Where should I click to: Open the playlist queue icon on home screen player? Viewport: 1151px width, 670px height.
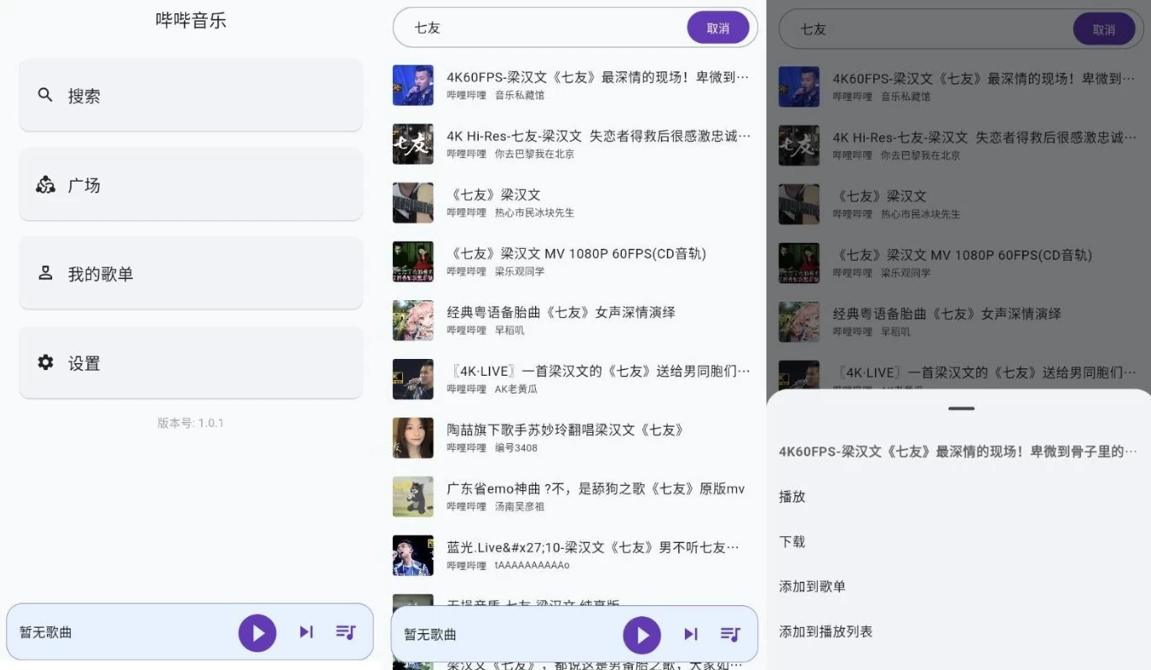[346, 632]
